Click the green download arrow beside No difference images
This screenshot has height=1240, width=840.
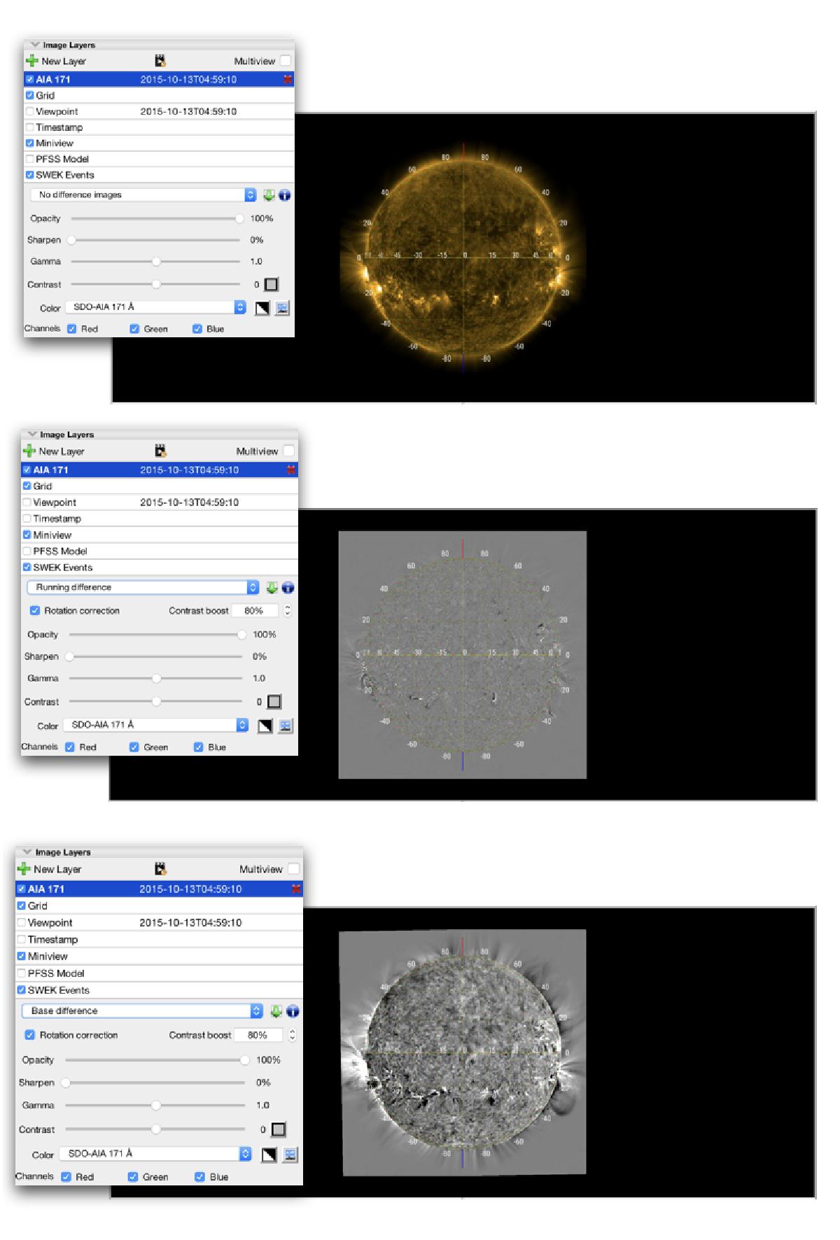click(269, 195)
